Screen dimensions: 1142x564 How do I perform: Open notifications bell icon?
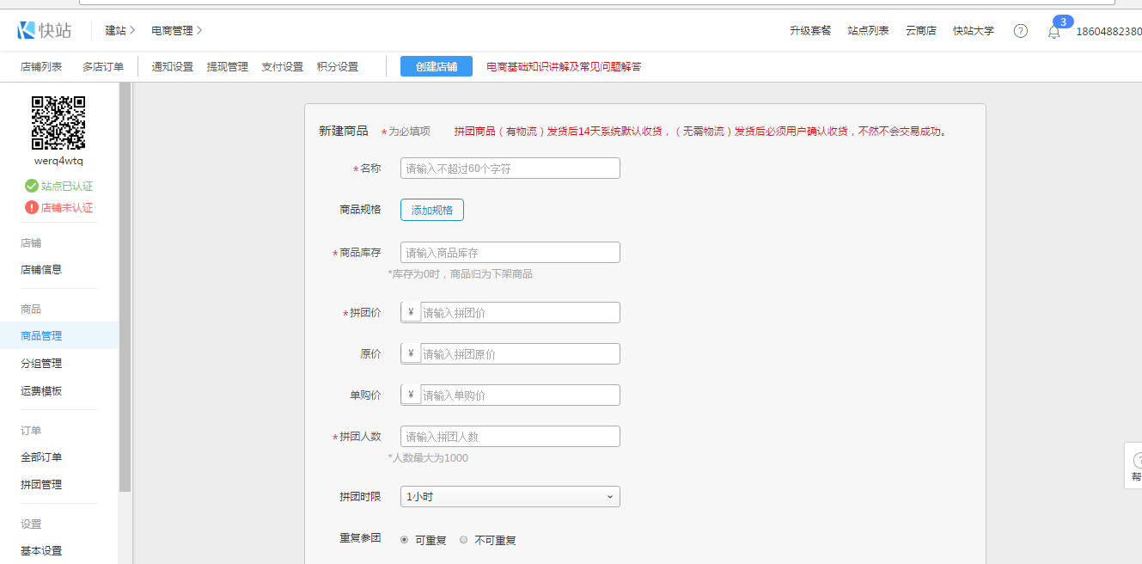coord(1053,32)
